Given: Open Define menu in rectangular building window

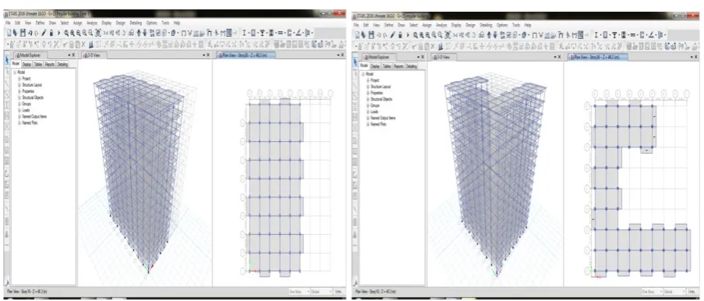Looking at the screenshot, I should [x=40, y=23].
